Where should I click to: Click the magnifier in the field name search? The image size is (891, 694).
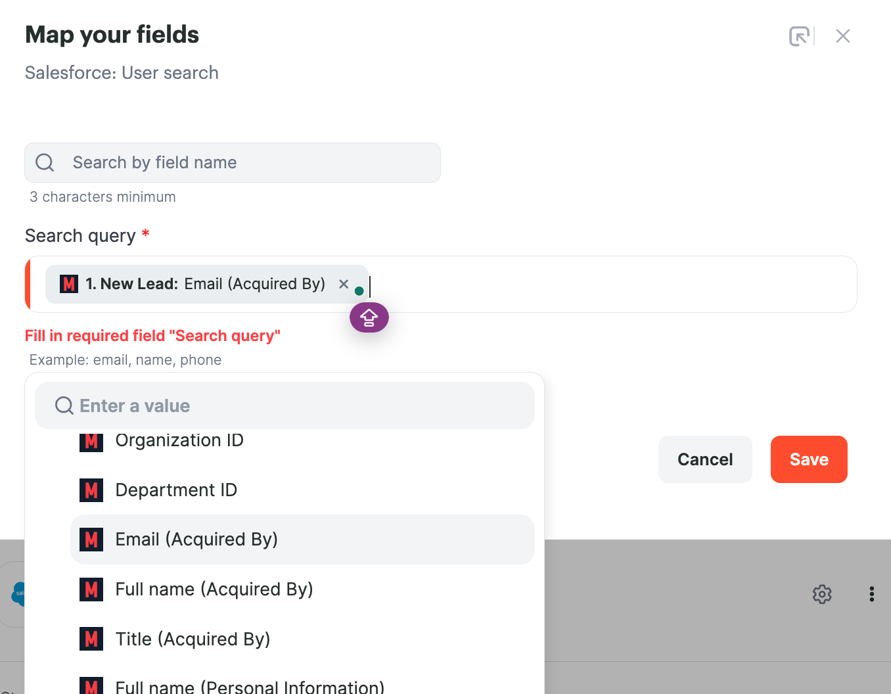[44, 162]
